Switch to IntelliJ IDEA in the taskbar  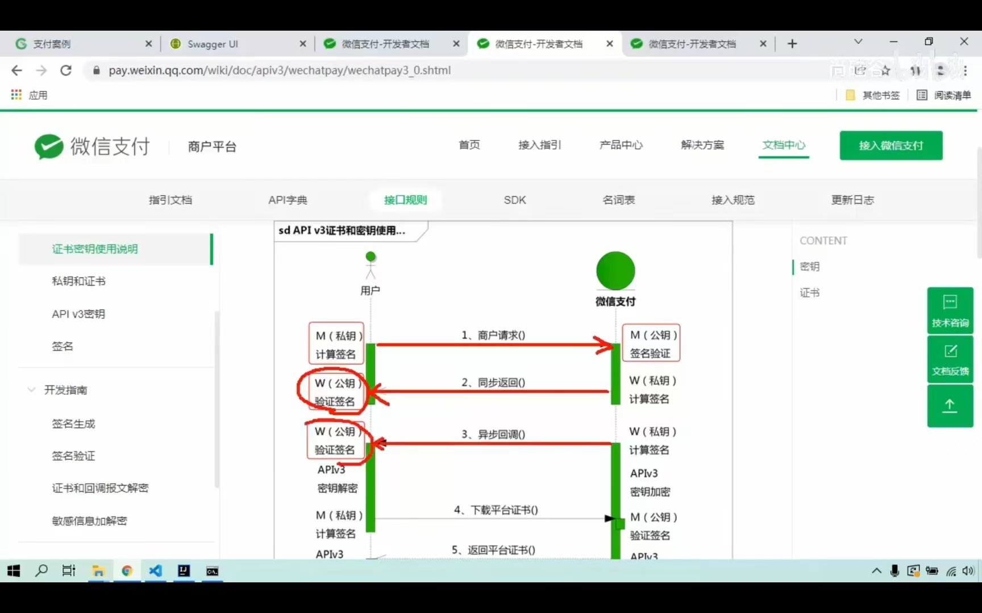(x=184, y=571)
